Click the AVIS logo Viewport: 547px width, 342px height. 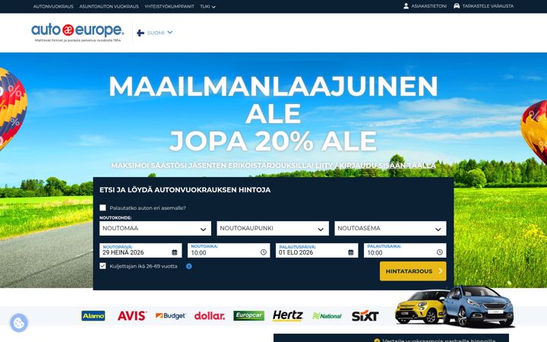(x=132, y=316)
